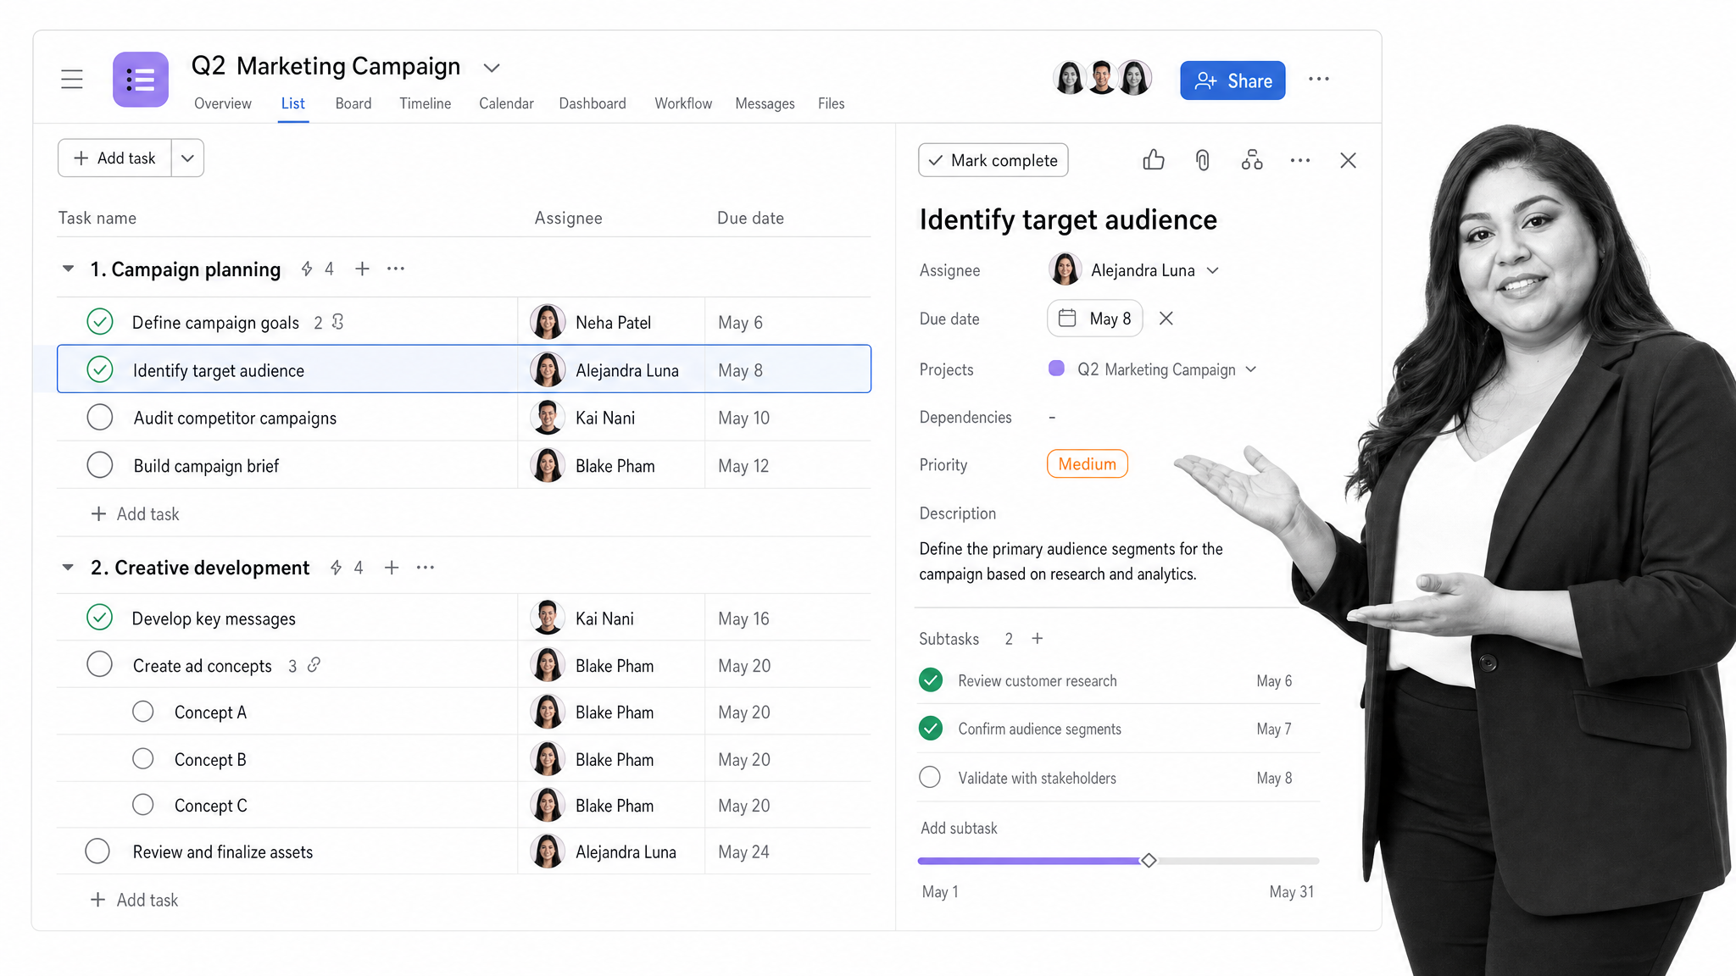Mark Audit competitor campaigns complete
1736x976 pixels.
pyautogui.click(x=100, y=418)
